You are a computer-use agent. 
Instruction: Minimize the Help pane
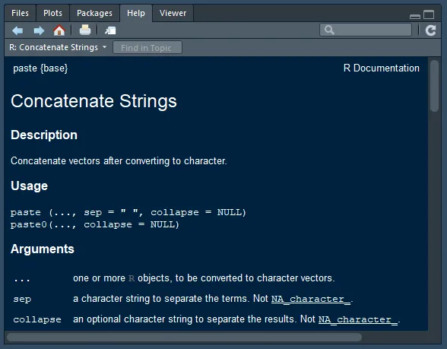[415, 16]
